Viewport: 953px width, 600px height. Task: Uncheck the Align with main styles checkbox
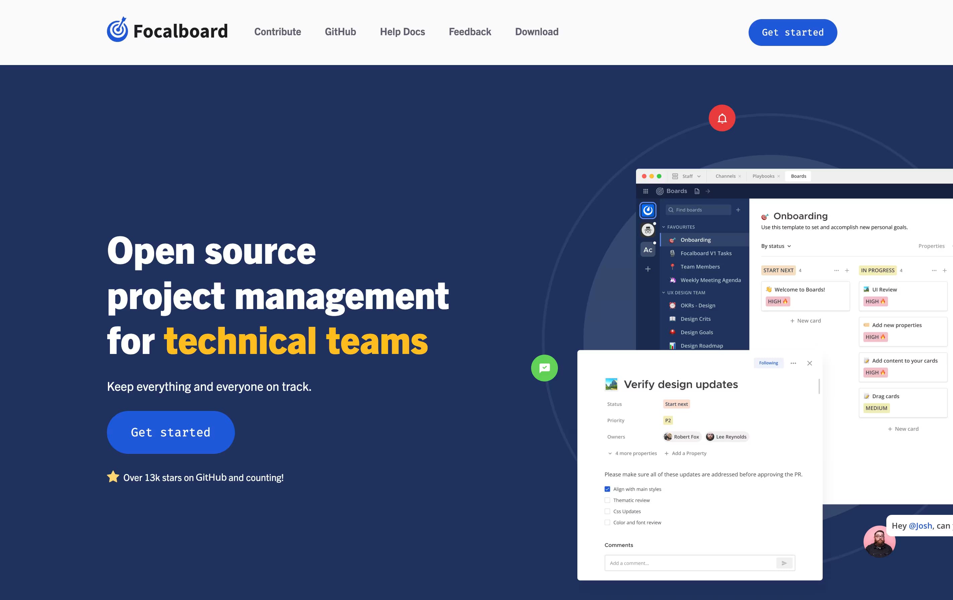(x=607, y=489)
